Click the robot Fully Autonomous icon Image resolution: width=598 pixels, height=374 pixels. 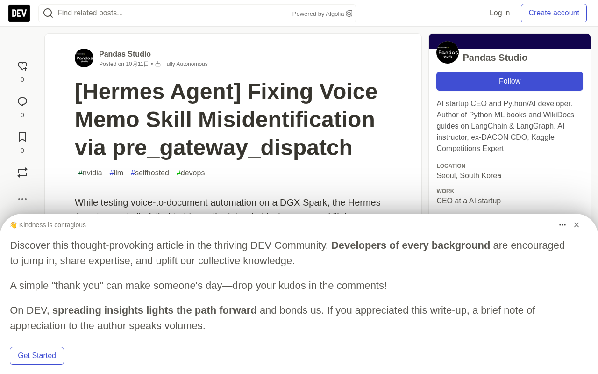click(158, 64)
